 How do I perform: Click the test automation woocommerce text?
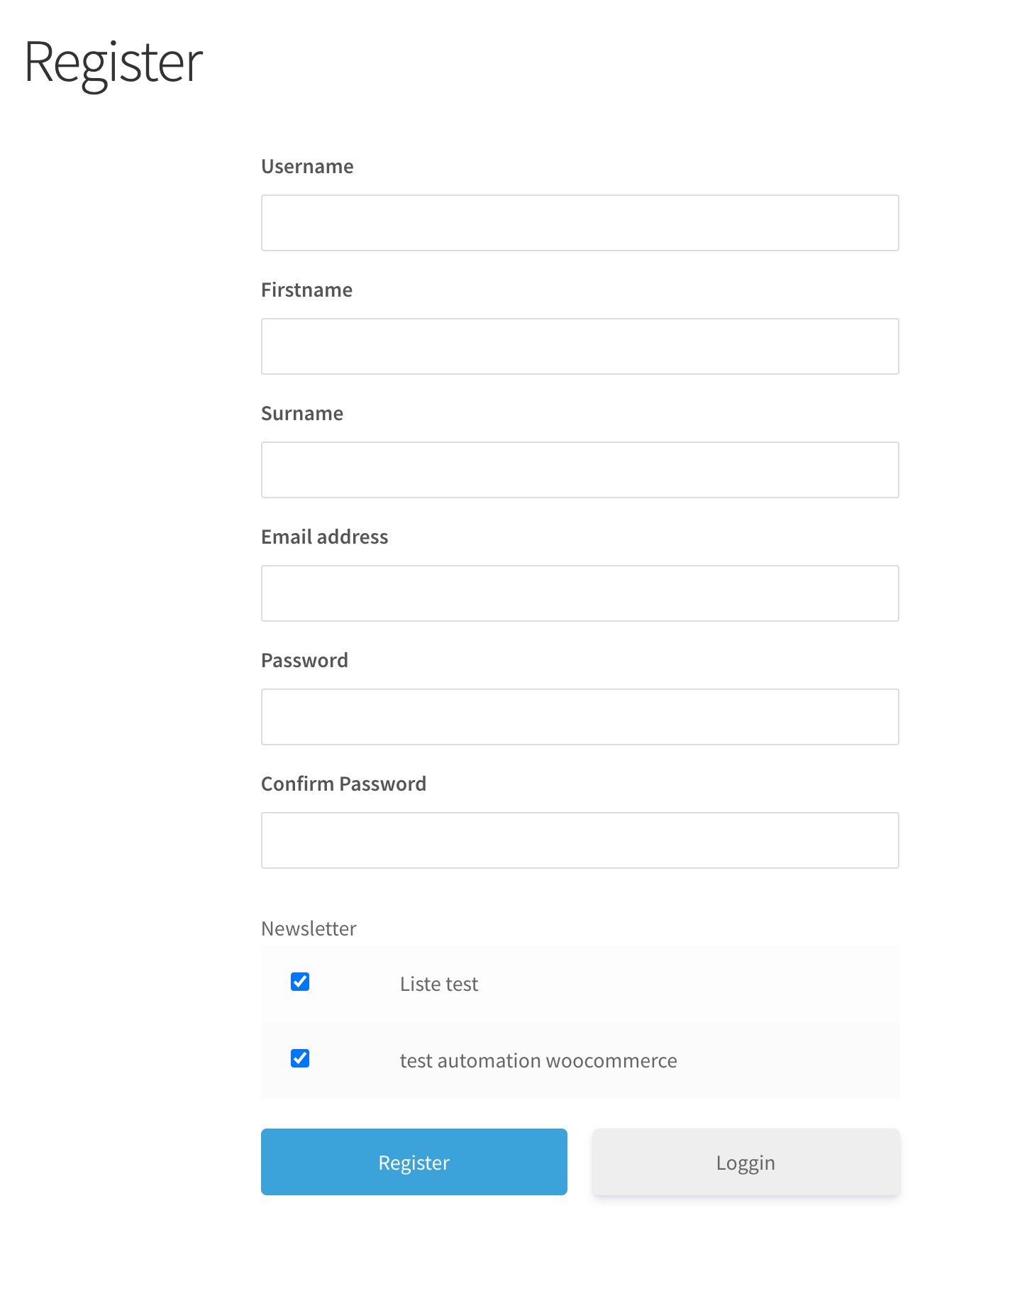pos(538,1060)
